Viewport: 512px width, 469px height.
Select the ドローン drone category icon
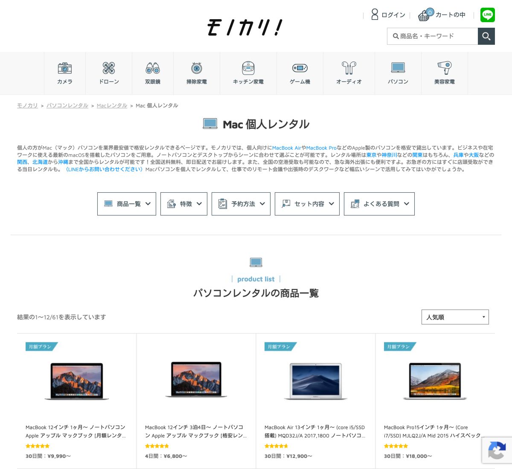coord(109,68)
